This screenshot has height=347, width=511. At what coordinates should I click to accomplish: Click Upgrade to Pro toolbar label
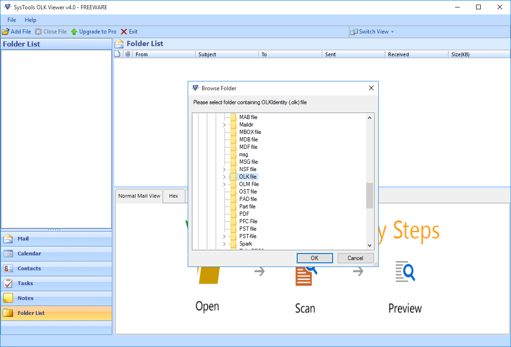point(98,32)
